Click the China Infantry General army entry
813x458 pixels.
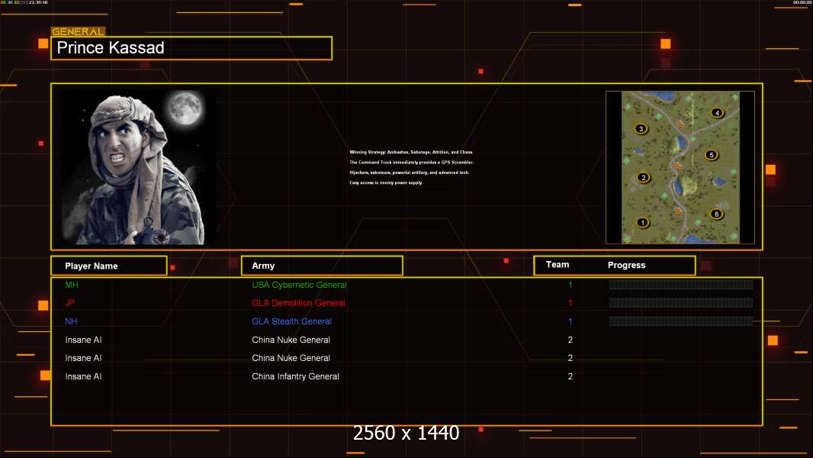point(295,376)
